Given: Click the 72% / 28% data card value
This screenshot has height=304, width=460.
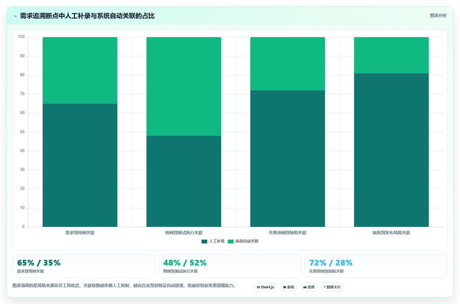Looking at the screenshot, I should pyautogui.click(x=331, y=263).
